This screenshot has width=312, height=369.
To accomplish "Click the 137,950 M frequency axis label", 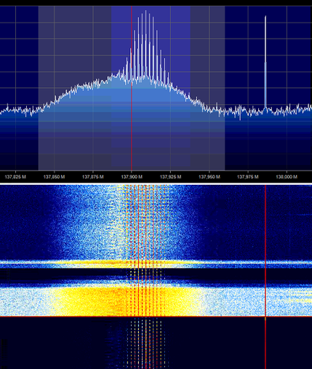I will pos(209,177).
